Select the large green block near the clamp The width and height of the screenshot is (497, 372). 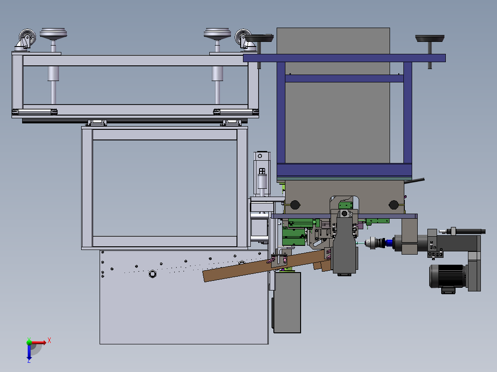pos(294,237)
